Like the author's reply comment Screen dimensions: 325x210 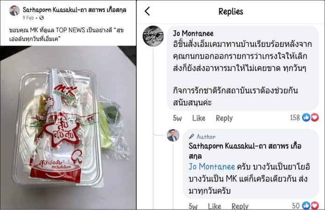(214, 206)
